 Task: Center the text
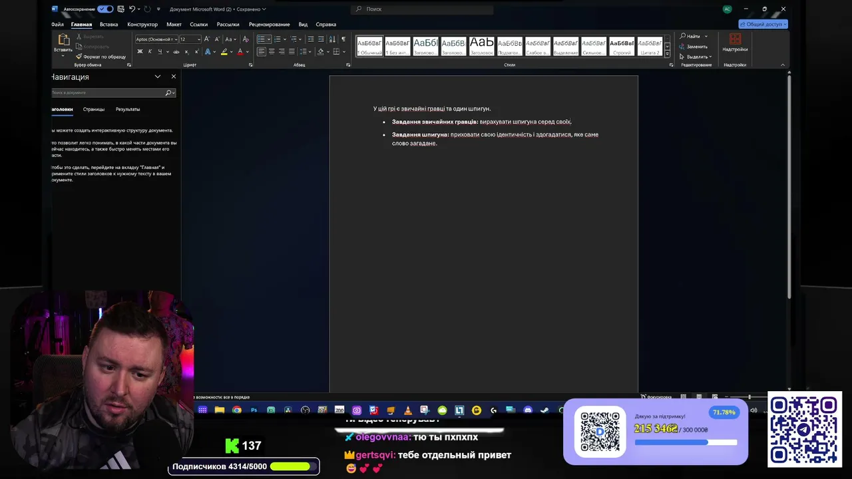pyautogui.click(x=272, y=51)
